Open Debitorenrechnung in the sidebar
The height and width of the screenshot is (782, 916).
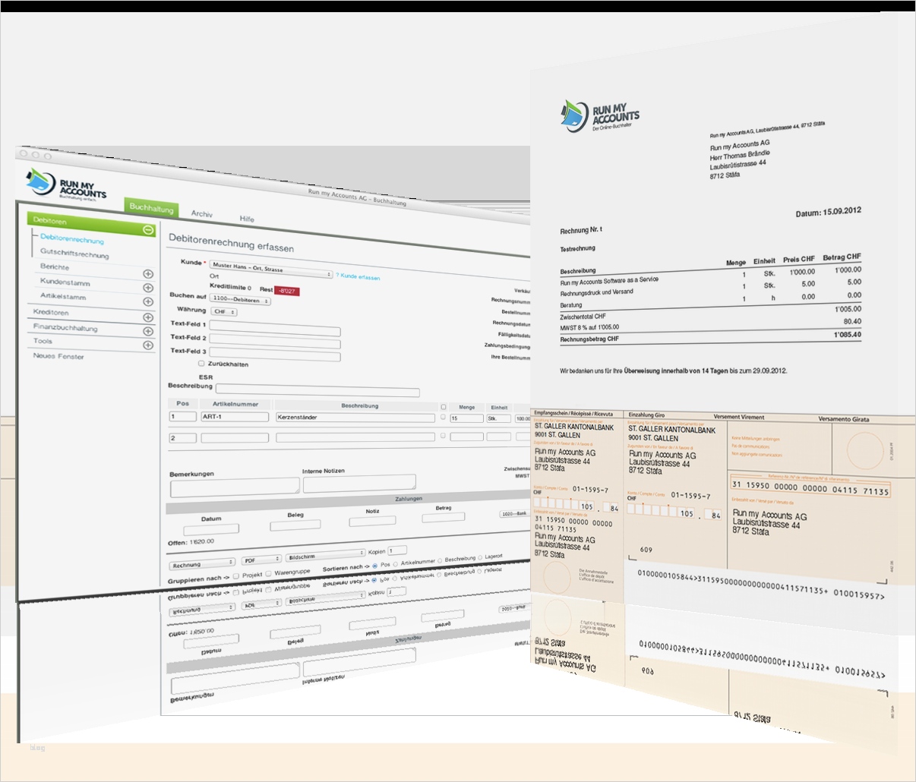pyautogui.click(x=72, y=239)
